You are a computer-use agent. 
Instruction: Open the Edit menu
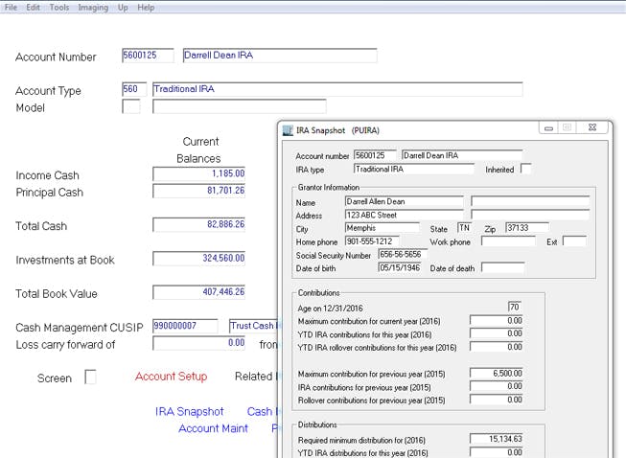(33, 7)
